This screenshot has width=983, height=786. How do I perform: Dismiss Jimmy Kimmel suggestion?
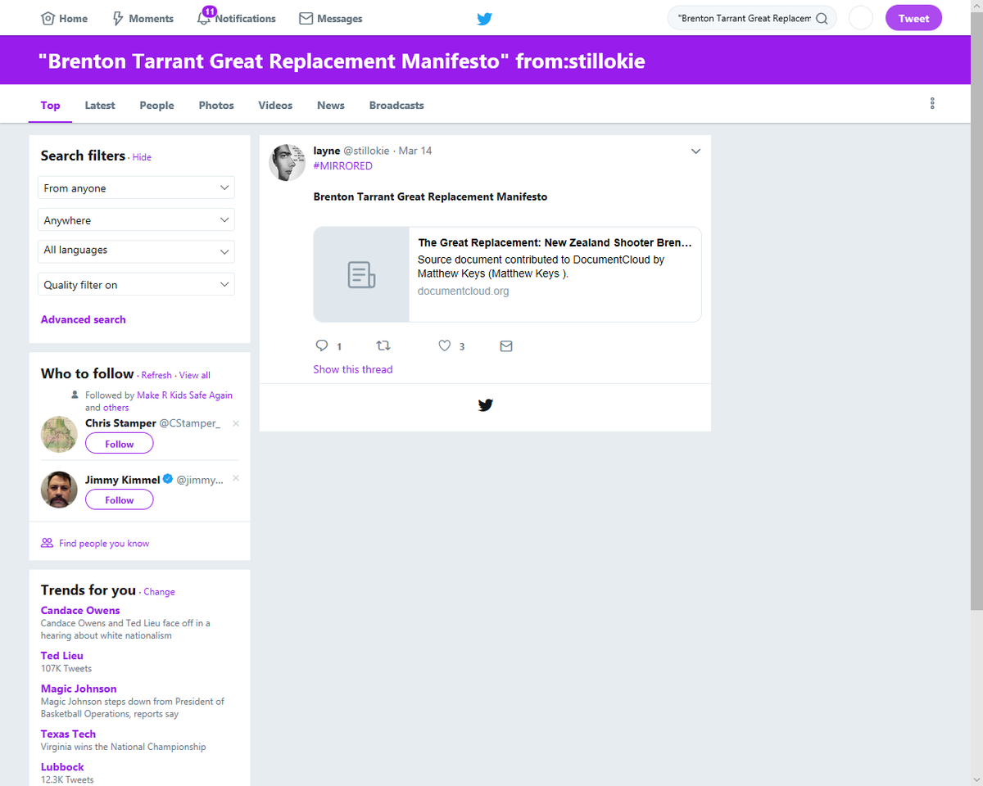[236, 477]
